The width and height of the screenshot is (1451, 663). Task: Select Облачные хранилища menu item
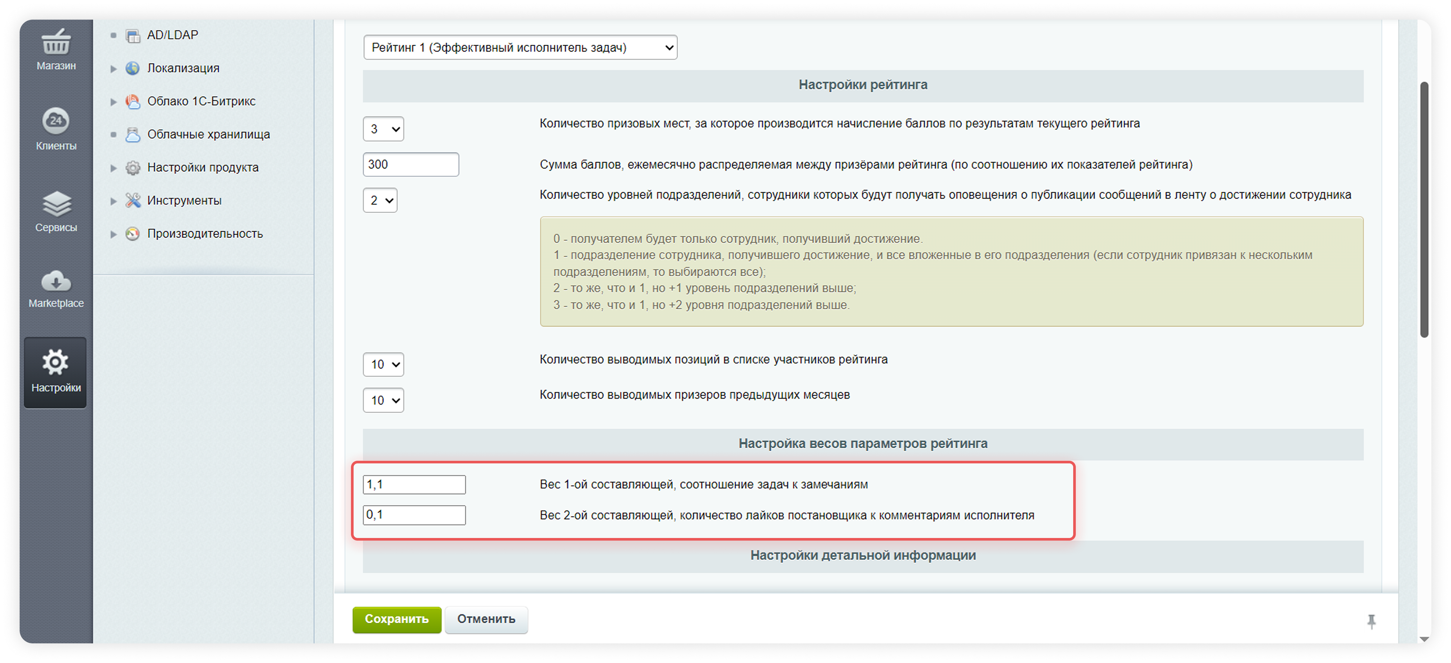[209, 134]
